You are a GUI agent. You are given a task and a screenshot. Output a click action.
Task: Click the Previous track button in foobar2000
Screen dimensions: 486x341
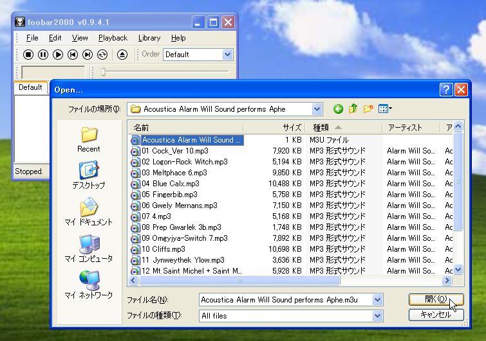click(73, 55)
